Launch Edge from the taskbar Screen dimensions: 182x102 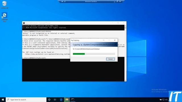[x=61, y=99]
